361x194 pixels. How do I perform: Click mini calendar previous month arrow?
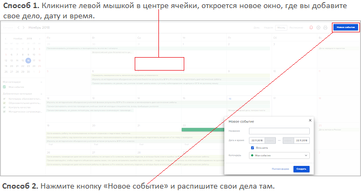[x=6, y=39]
